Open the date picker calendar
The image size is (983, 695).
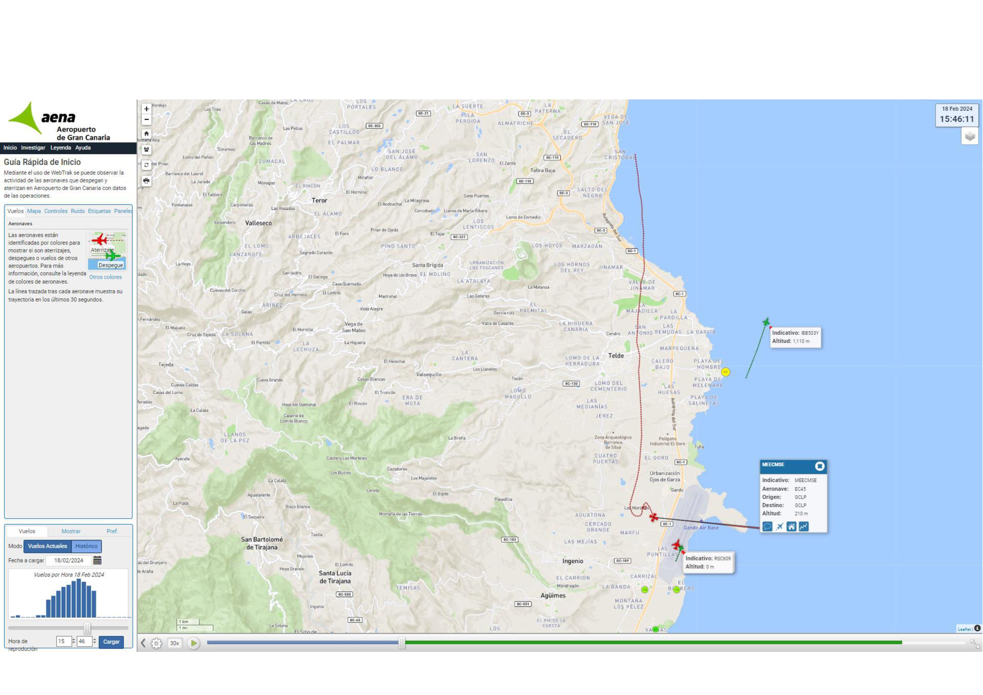pos(97,560)
